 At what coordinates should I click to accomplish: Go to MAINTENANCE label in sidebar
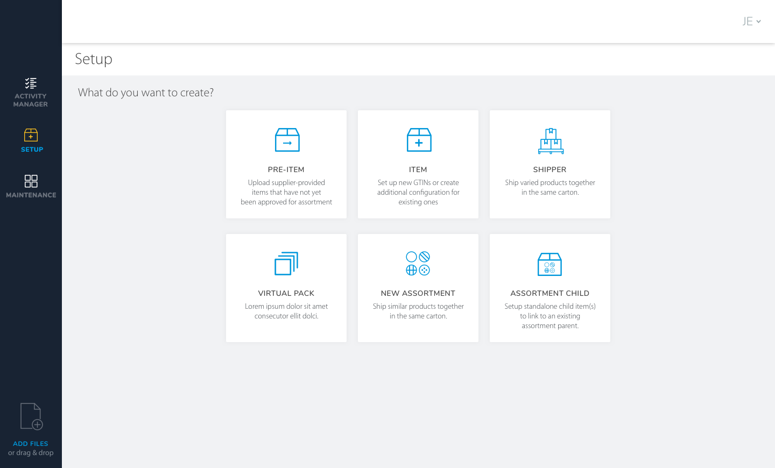pyautogui.click(x=31, y=195)
